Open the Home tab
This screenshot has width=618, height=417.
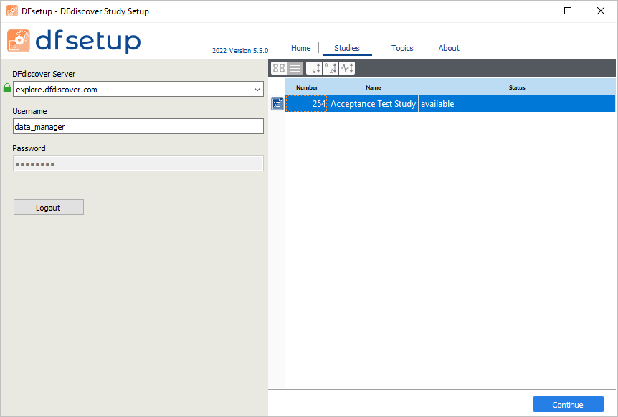click(300, 48)
